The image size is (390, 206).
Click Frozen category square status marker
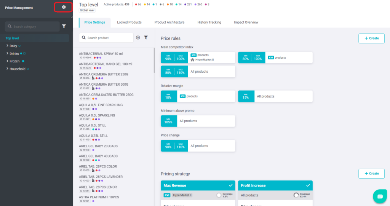(23, 61)
